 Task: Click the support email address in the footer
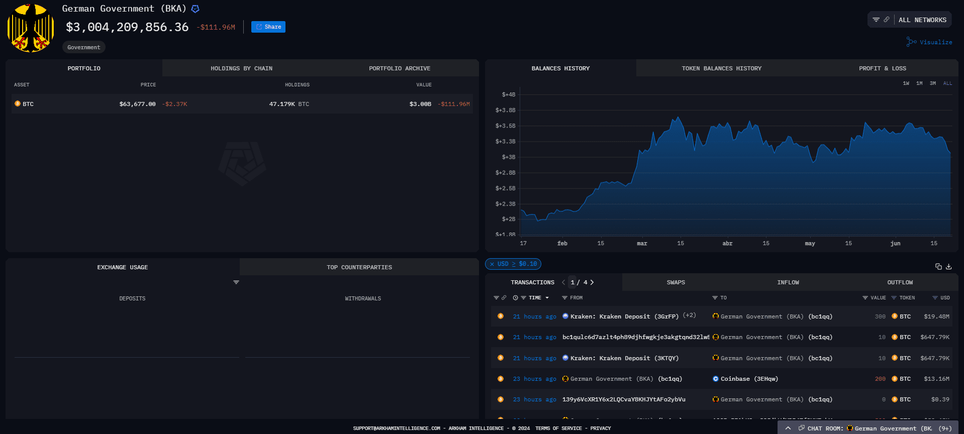(x=397, y=428)
